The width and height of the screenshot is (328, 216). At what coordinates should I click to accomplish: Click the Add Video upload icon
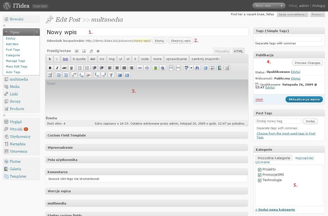tap(84, 51)
